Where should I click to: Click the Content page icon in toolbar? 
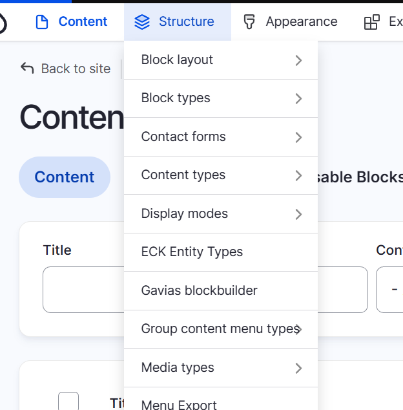pos(42,22)
